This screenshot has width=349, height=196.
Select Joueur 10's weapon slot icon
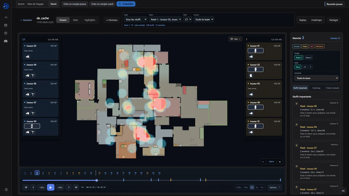tap(256, 126)
